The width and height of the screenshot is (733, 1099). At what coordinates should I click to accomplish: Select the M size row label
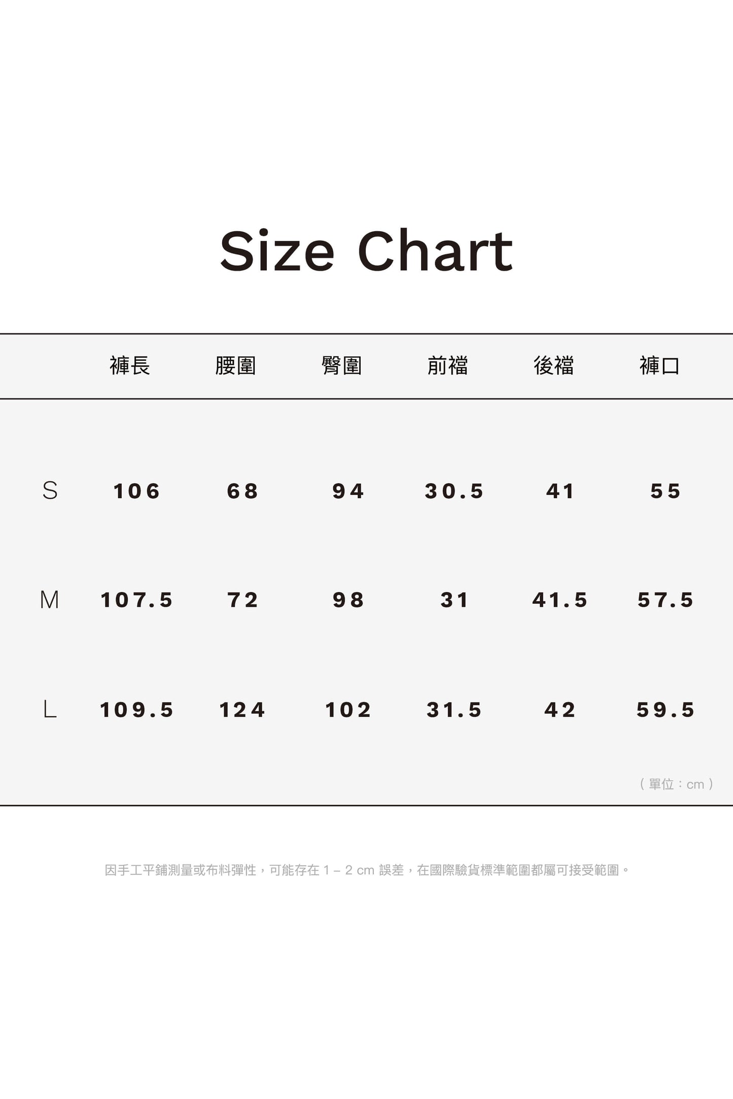(49, 600)
